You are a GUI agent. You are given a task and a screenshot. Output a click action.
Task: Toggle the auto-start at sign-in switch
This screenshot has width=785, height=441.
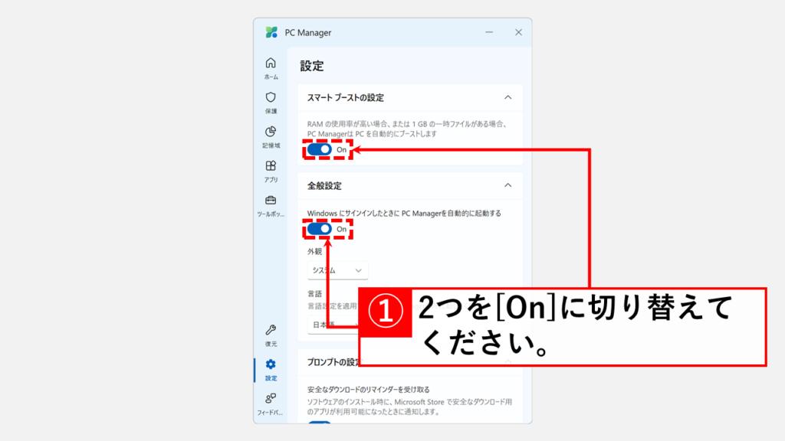click(320, 229)
